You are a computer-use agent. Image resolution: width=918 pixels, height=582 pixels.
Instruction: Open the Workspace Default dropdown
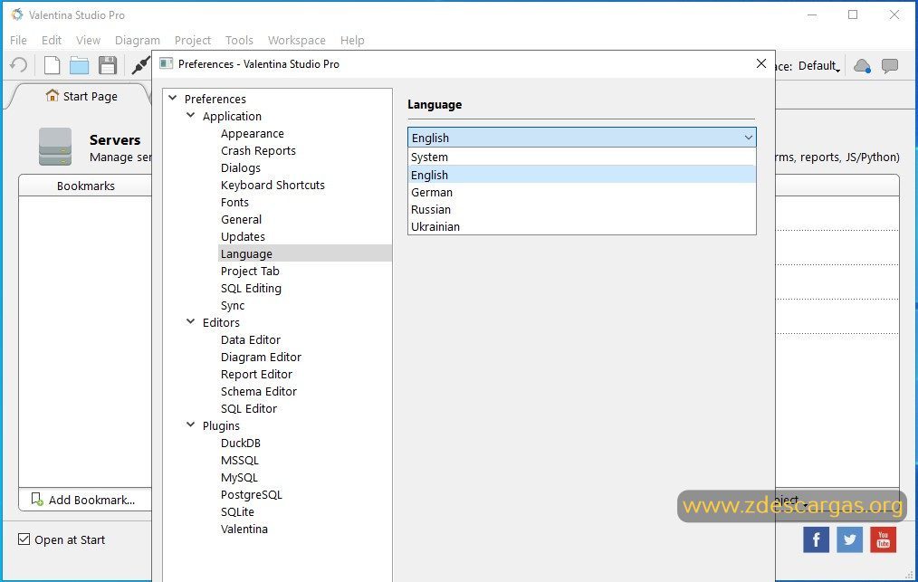click(819, 66)
